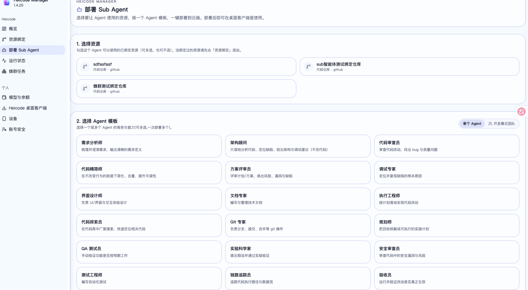
Task: Switch to 开发模式团队 mode
Action: tap(502, 124)
